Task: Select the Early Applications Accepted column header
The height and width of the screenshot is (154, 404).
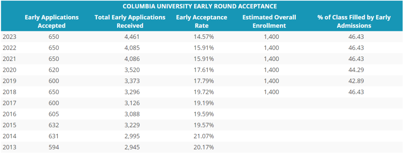Action: tap(52, 21)
